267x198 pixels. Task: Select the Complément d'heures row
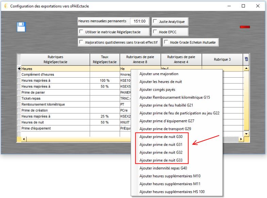pos(55,75)
